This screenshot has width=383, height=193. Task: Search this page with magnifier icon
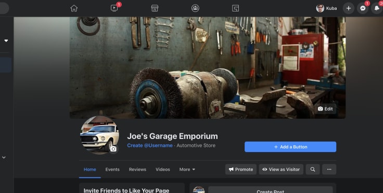click(313, 169)
